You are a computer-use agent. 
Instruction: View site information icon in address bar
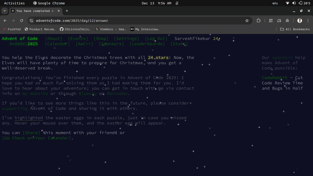(x=31, y=21)
